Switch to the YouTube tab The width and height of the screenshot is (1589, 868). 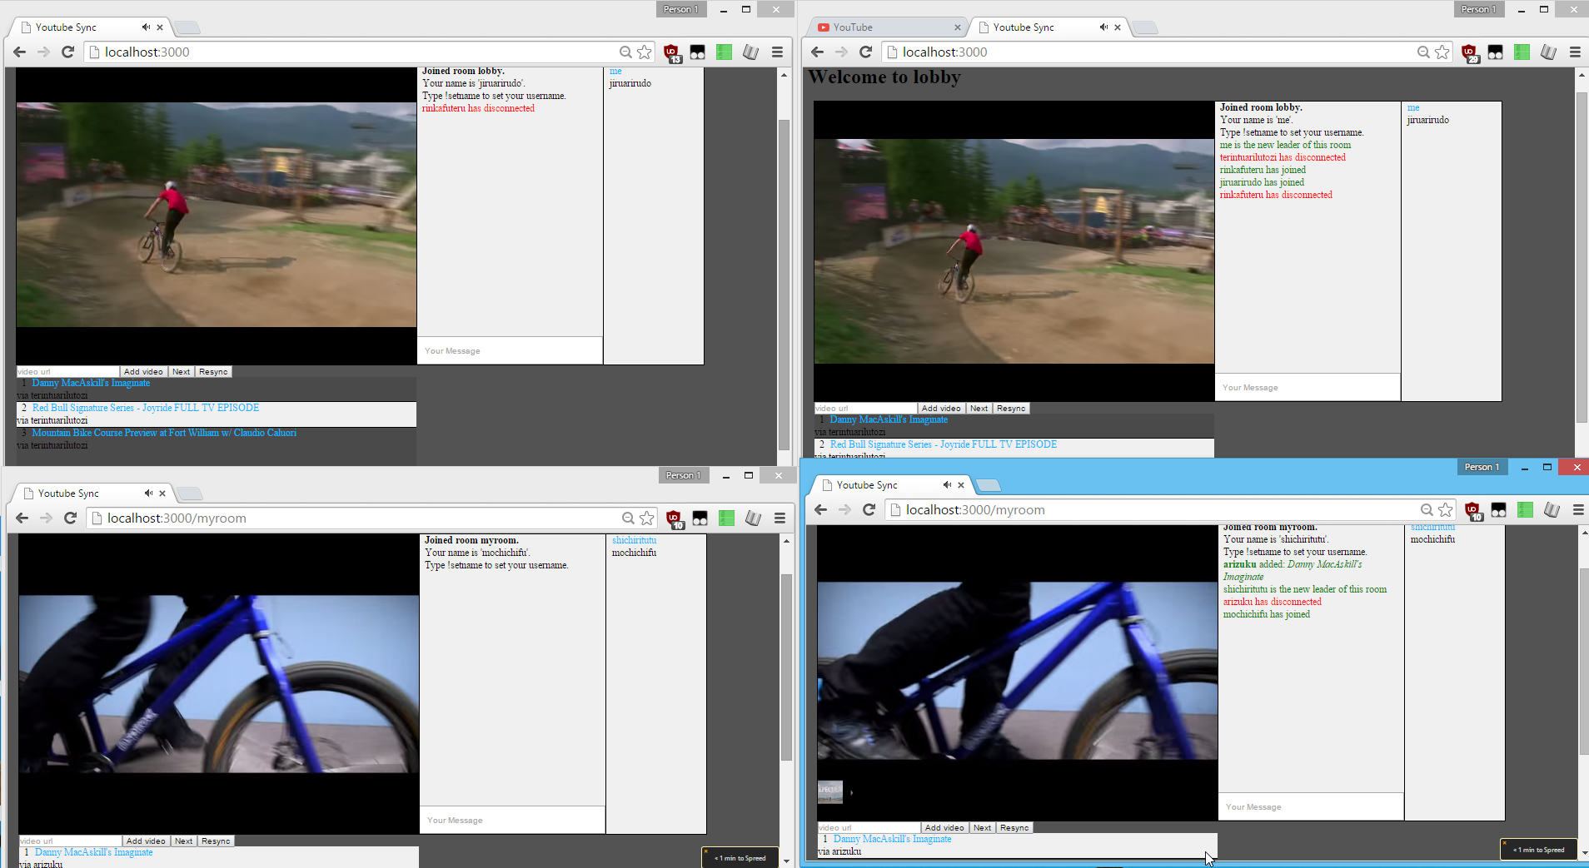[x=887, y=27]
